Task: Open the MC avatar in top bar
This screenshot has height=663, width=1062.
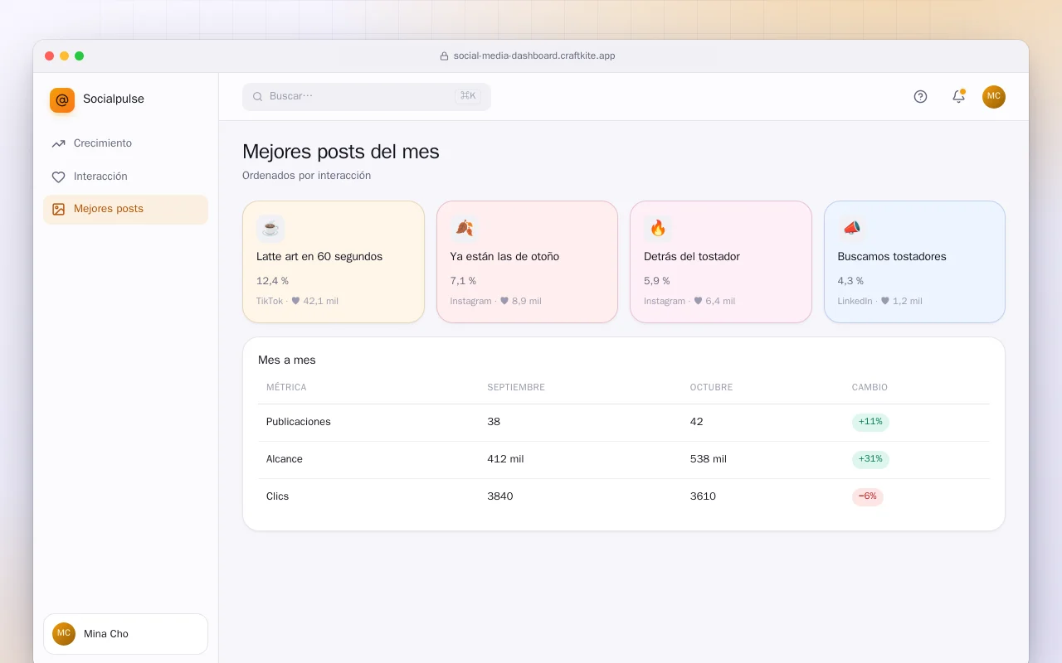Action: 994,96
